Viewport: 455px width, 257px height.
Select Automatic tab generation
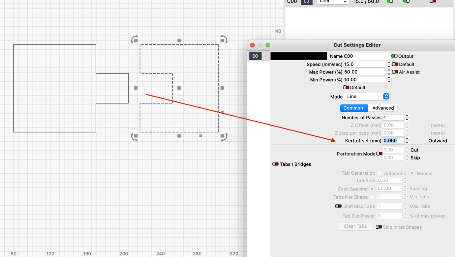[x=379, y=173]
